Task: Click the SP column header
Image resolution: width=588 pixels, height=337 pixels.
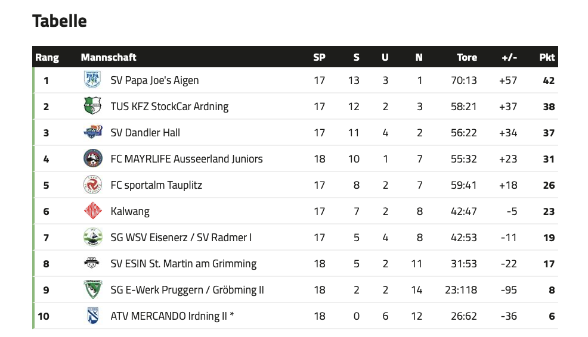Action: click(x=319, y=57)
